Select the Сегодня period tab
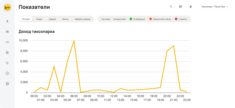 click(26, 19)
